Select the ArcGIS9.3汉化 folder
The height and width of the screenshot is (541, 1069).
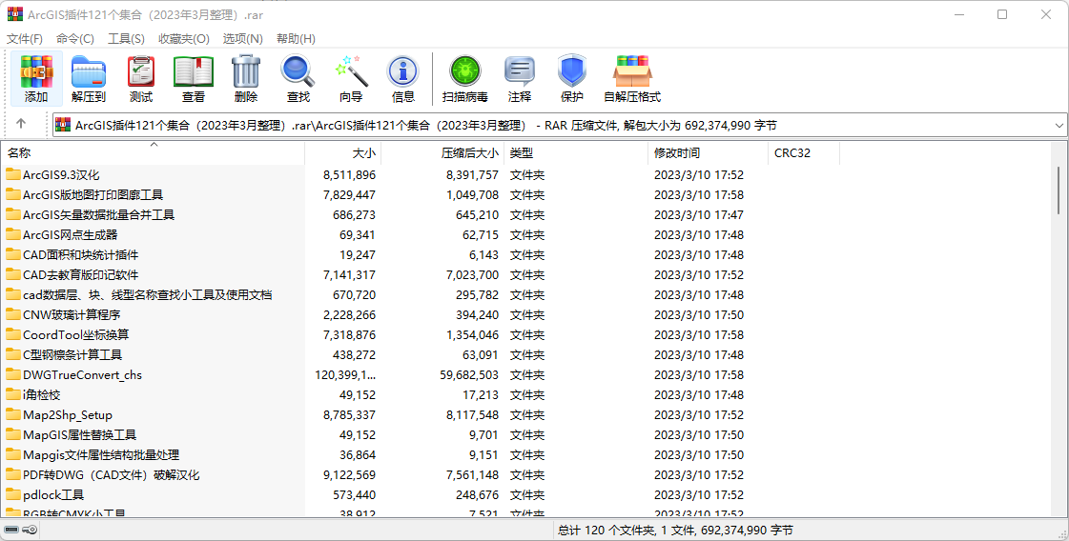pyautogui.click(x=61, y=174)
